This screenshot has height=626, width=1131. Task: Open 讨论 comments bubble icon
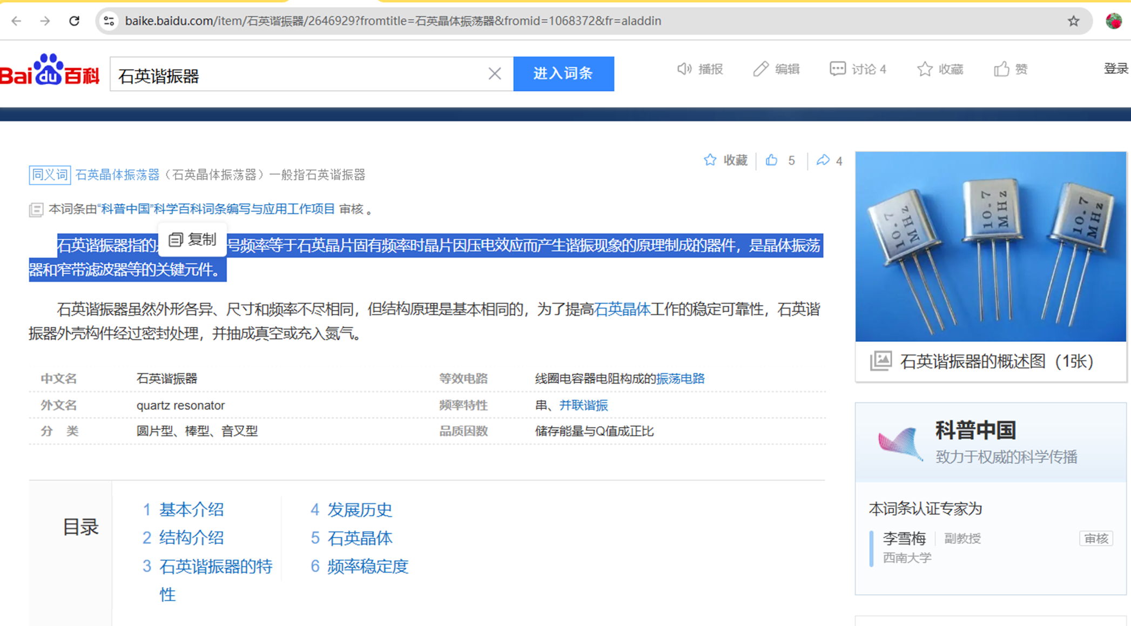pyautogui.click(x=837, y=69)
